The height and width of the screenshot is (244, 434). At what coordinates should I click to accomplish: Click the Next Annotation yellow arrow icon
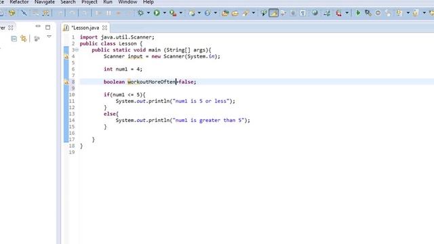(x=399, y=13)
